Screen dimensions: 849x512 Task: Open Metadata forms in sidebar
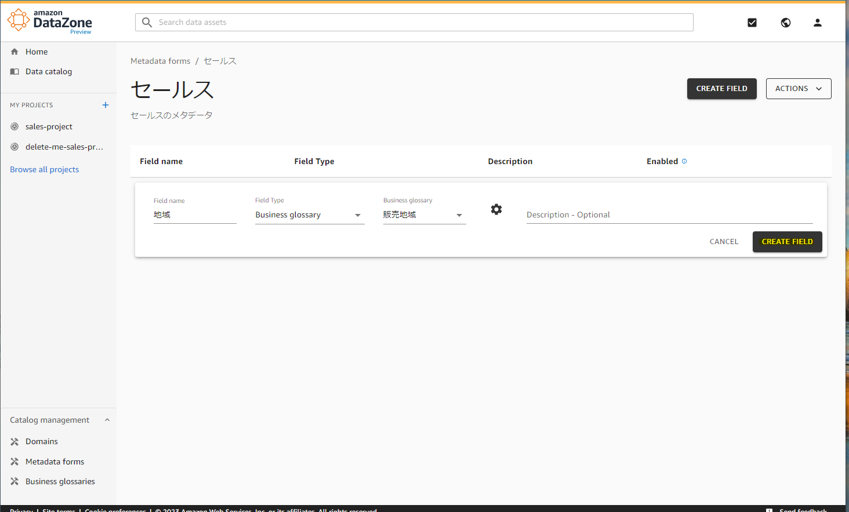click(x=55, y=462)
